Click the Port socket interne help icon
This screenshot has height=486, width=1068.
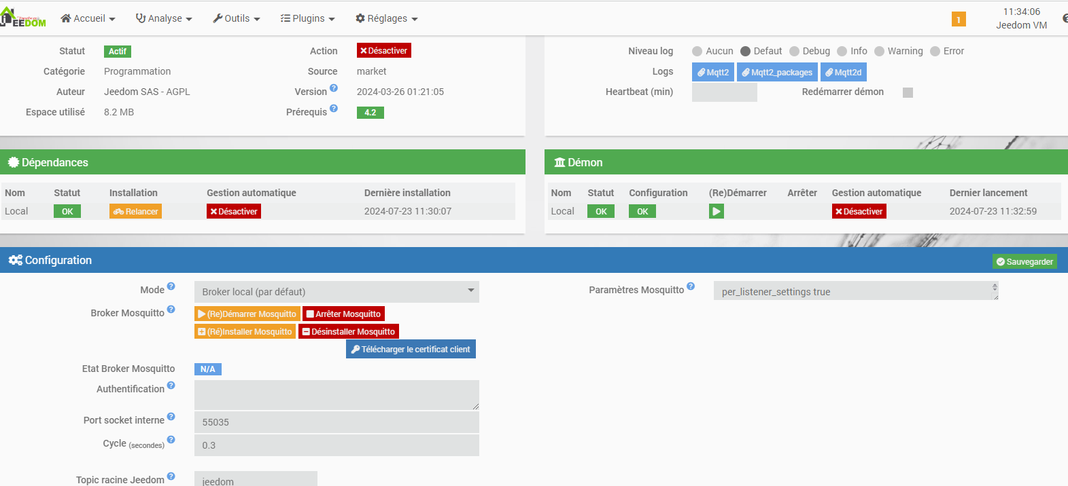(x=171, y=417)
